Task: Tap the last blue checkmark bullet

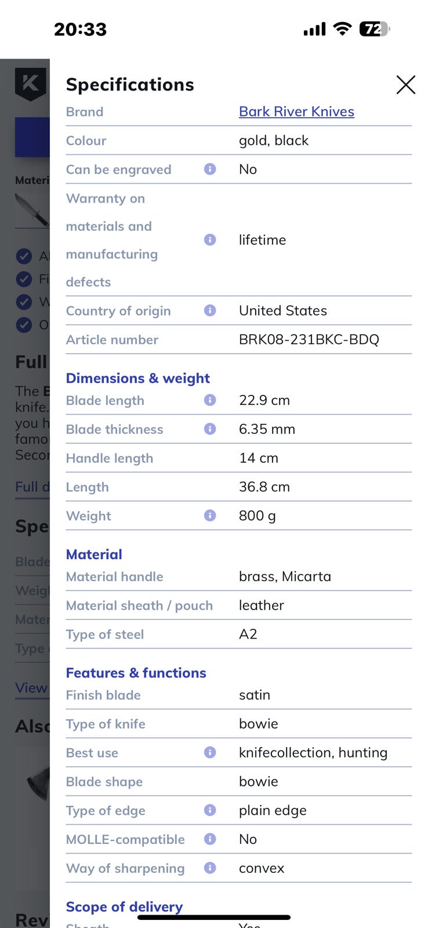Action: point(24,325)
